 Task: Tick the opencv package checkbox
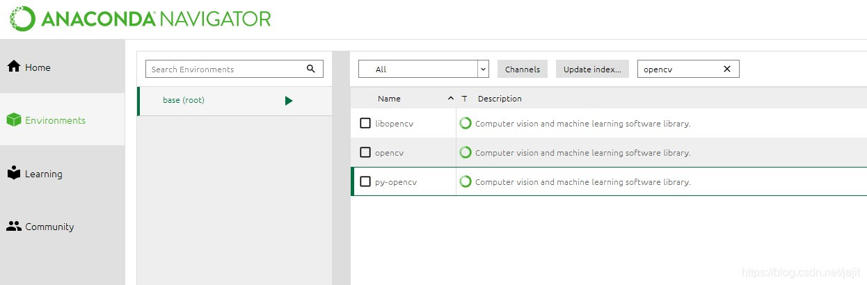tap(365, 152)
